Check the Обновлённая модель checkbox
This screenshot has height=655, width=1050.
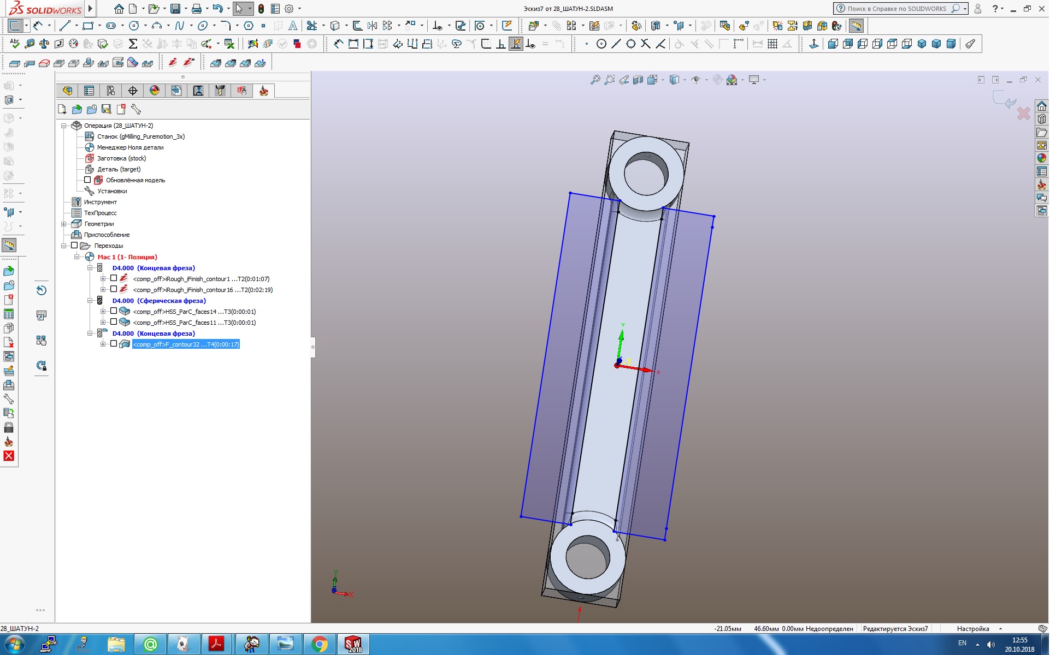coord(87,180)
